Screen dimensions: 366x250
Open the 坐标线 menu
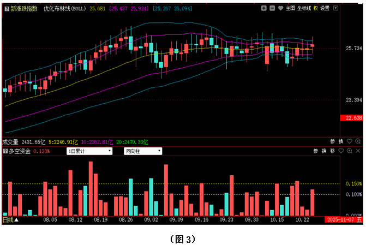pos(304,8)
